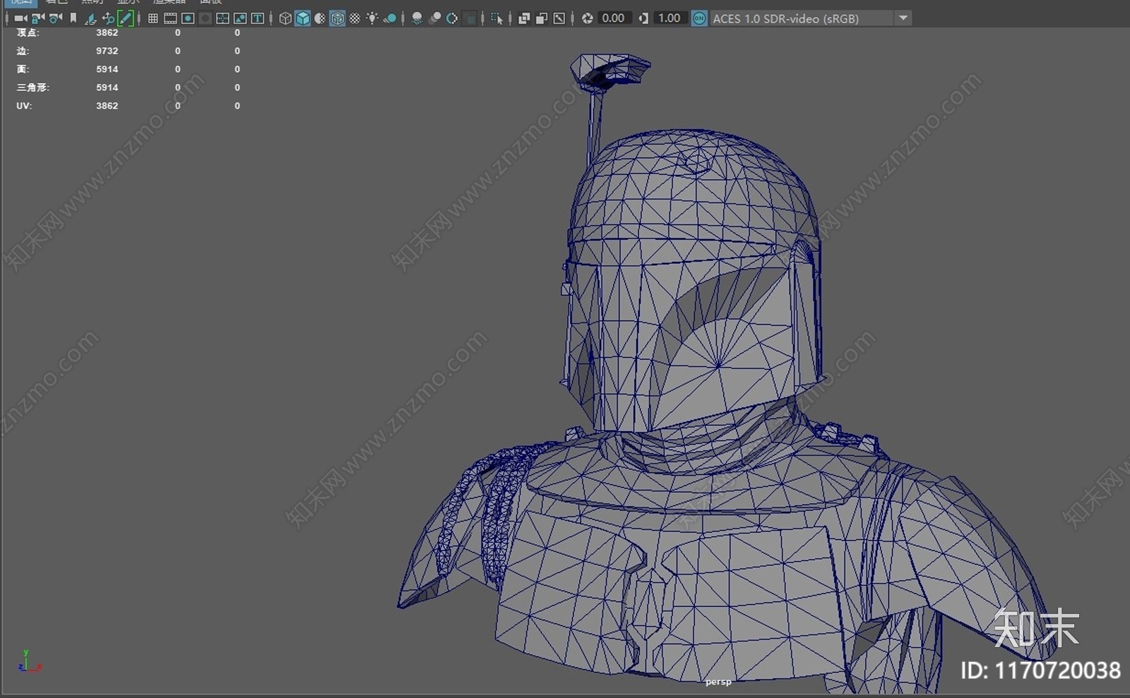This screenshot has height=698, width=1130.
Task: Click the 边 label in the HUD
Action: tap(23, 51)
